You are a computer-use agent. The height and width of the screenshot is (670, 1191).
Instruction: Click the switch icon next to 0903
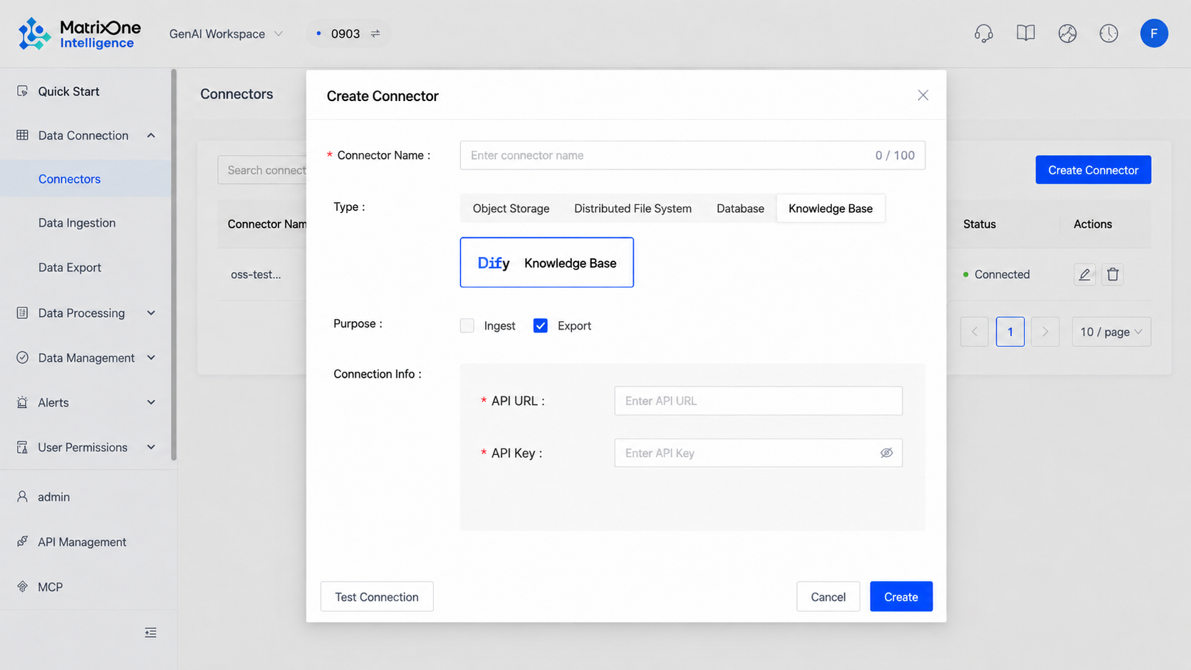tap(375, 33)
